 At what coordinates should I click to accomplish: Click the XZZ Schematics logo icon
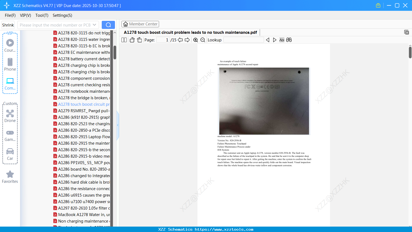[x=7, y=5]
